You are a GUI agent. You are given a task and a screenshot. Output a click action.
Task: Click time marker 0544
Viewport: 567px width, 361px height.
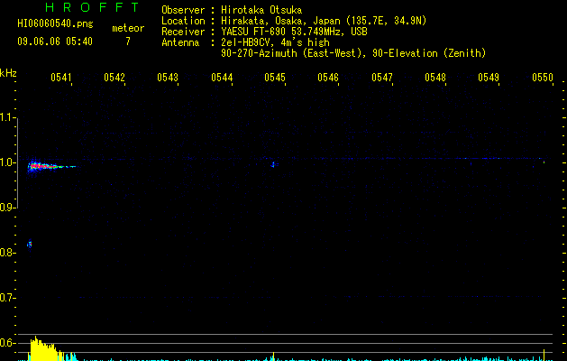[222, 78]
